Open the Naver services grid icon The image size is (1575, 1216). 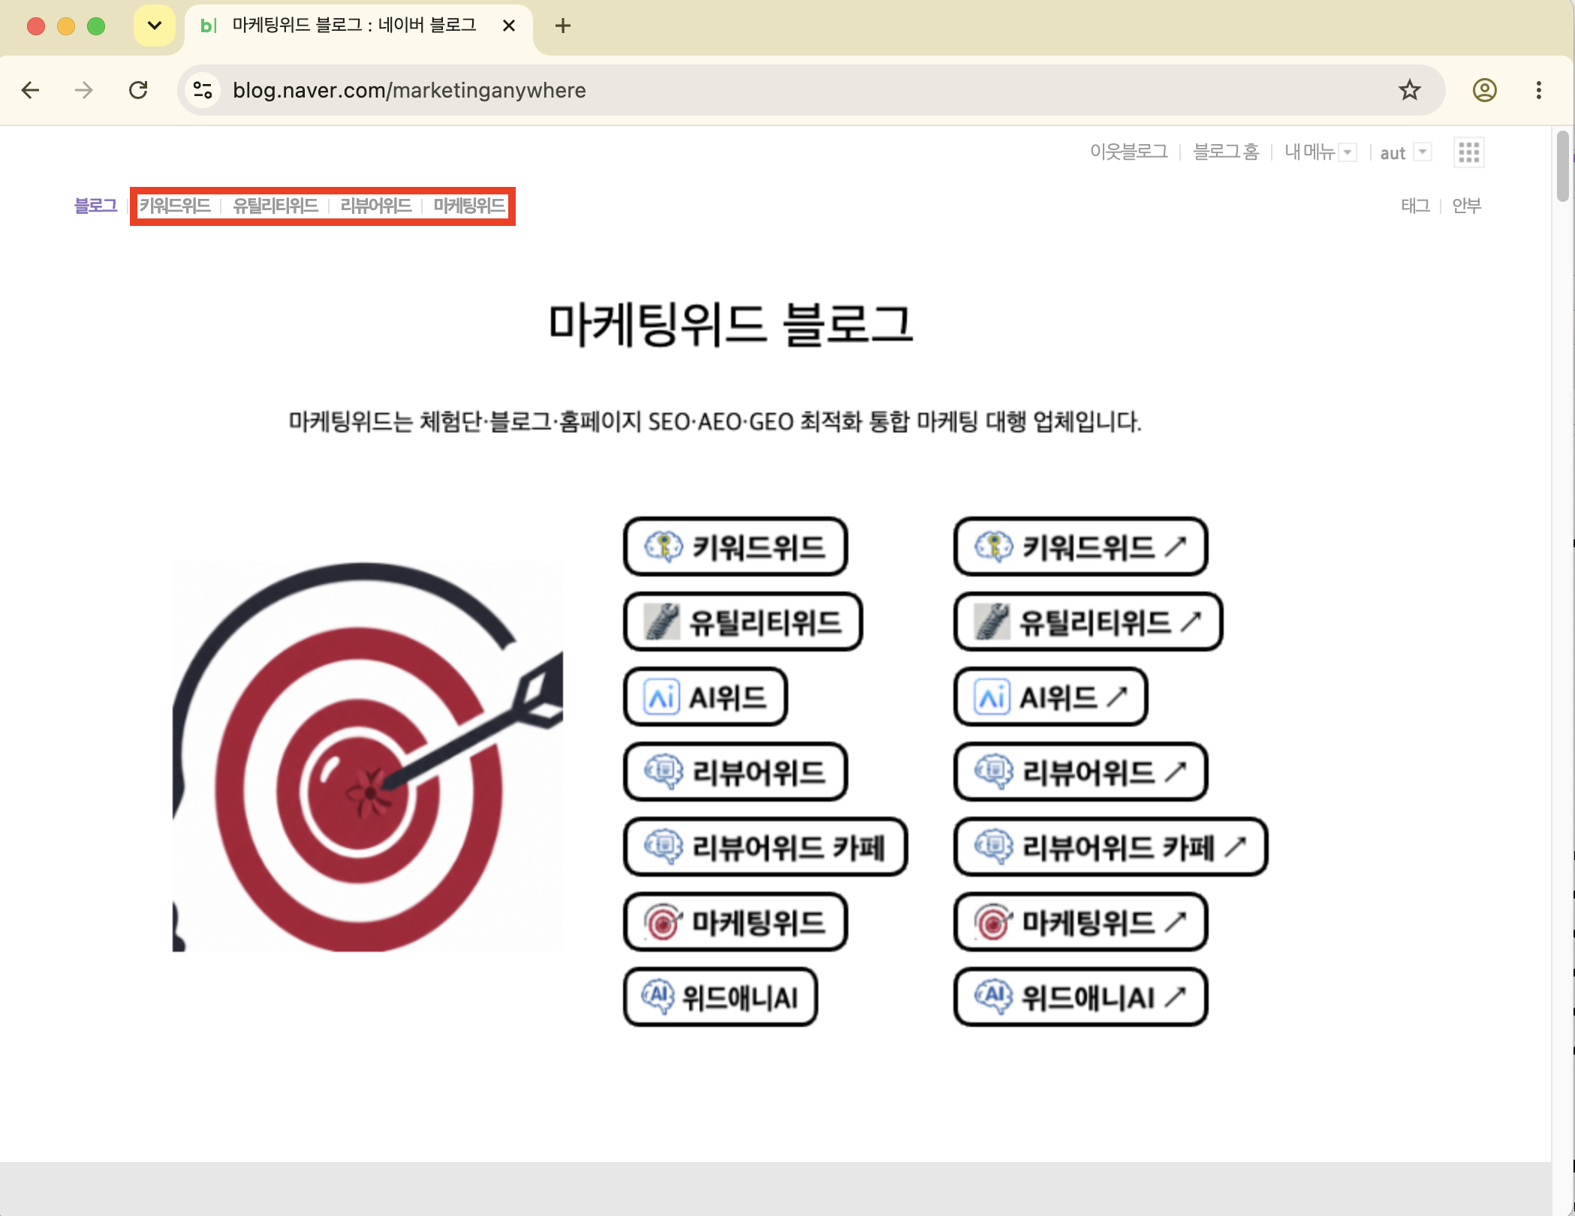click(x=1468, y=152)
